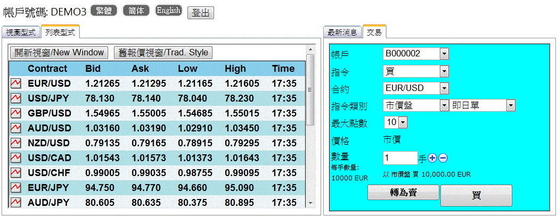557x216 pixels.
Task: Open chart icon for USD/JPY row
Action: (x=16, y=98)
